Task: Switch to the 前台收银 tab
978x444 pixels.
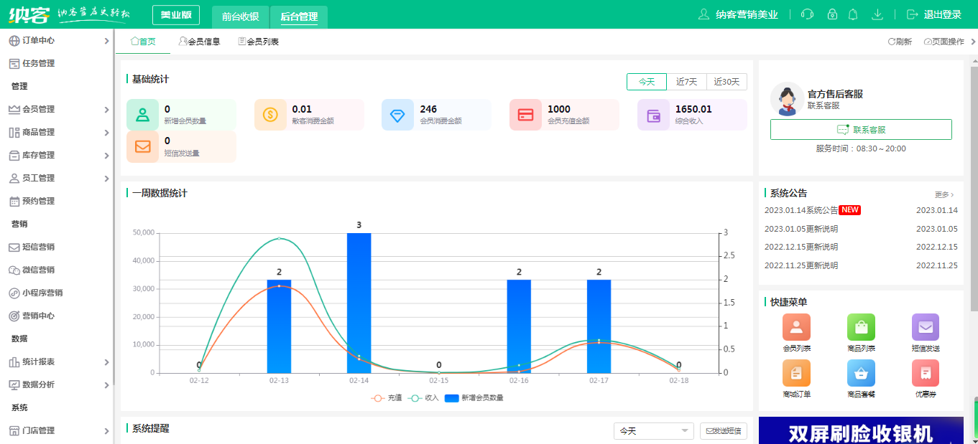Action: point(240,16)
